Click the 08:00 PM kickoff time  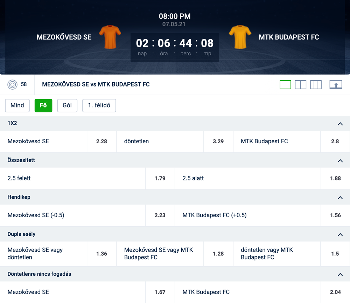(175, 16)
